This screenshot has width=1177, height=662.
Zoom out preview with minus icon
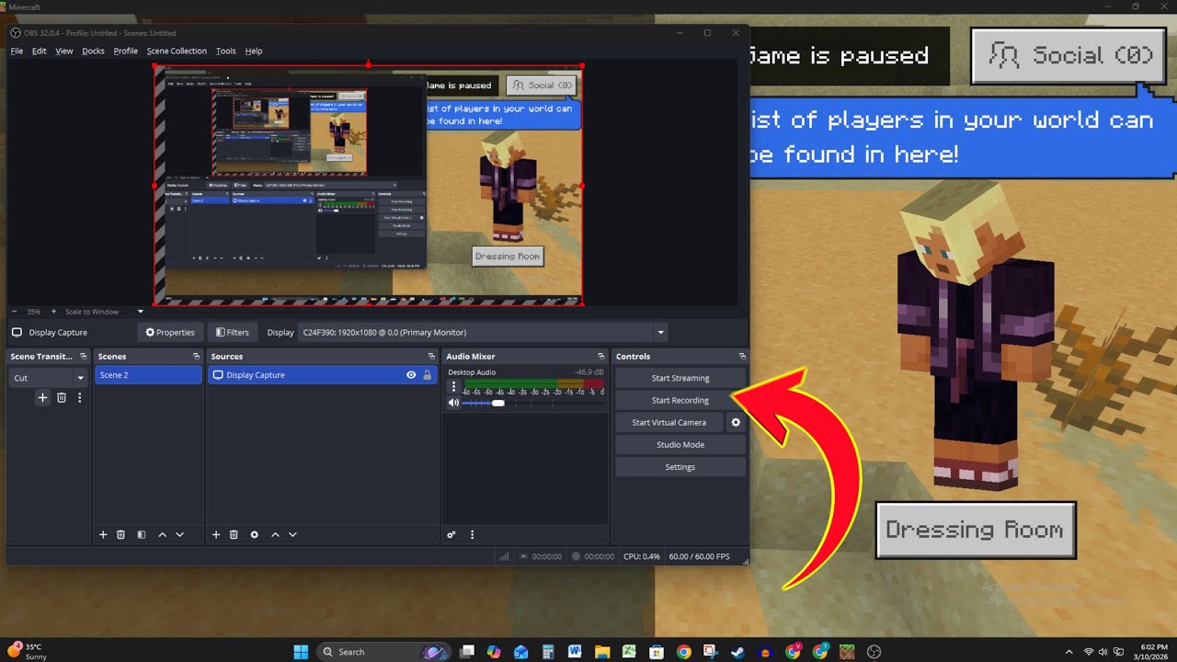(14, 312)
